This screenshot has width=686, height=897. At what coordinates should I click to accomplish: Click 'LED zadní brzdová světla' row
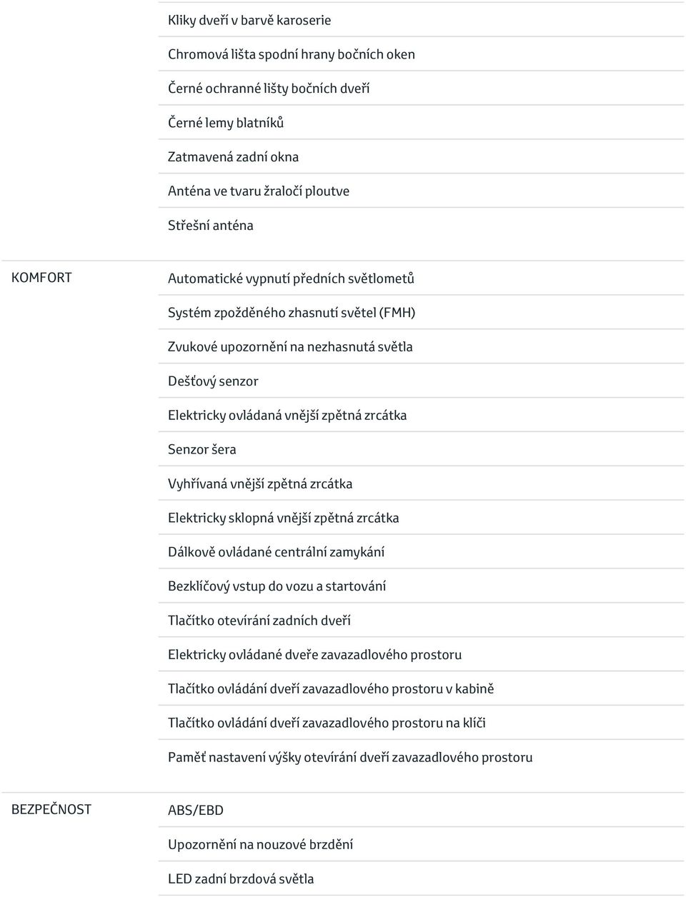coord(421,879)
